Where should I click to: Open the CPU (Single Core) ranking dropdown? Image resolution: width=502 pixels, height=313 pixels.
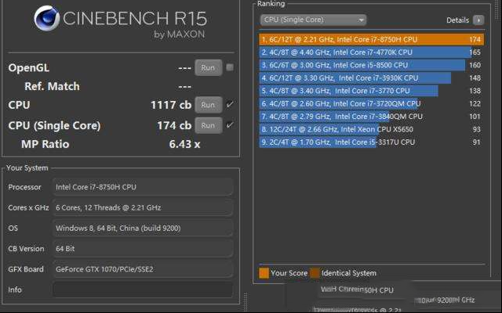313,20
